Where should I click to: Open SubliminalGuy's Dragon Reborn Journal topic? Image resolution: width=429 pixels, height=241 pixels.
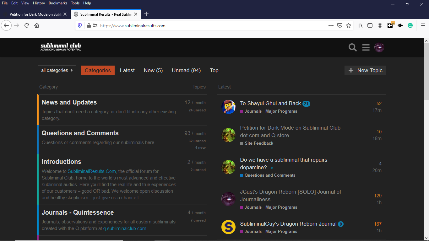pyautogui.click(x=288, y=224)
